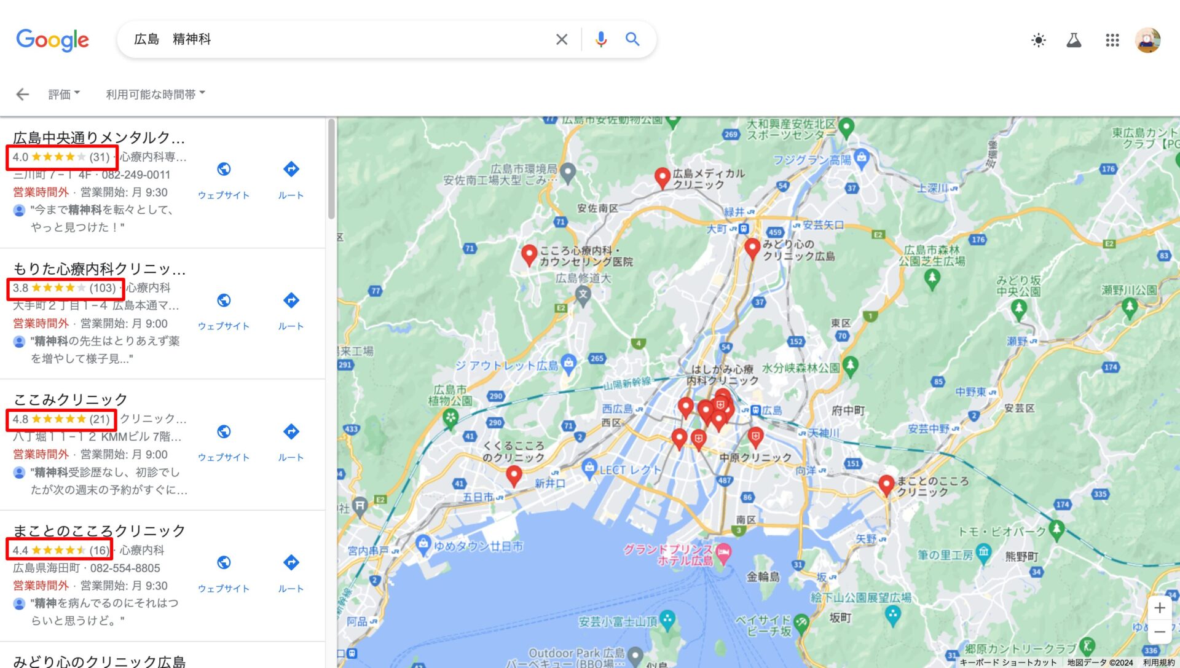1180x668 pixels.
Task: Get route icon for ここみクリニック
Action: (291, 431)
